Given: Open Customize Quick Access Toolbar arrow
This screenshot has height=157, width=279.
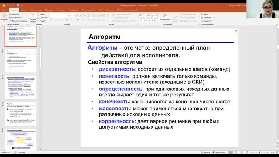Looking at the screenshot, I should [22, 5].
